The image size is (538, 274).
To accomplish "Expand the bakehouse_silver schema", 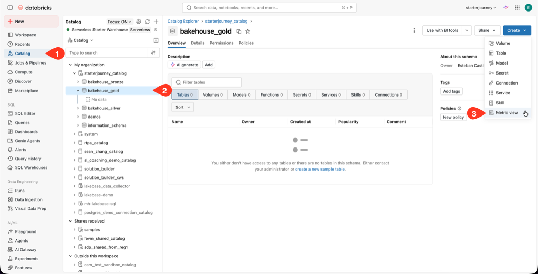I will pos(79,108).
